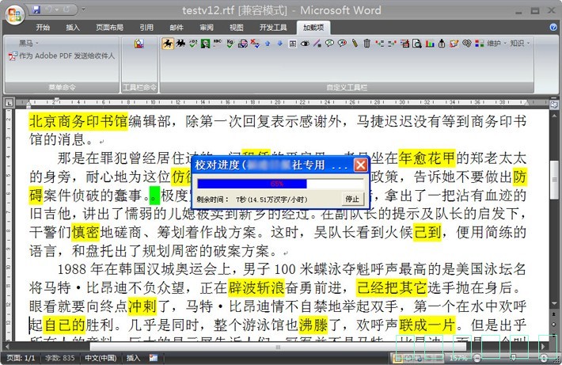This screenshot has height=365, width=562.
Task: Open Quick Access Toolbar customize dropdown
Action: click(83, 10)
